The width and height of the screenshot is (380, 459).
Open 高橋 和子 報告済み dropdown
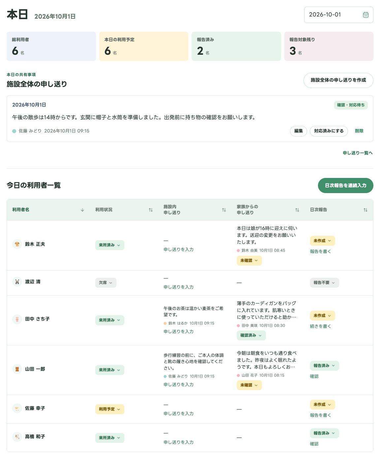click(325, 433)
